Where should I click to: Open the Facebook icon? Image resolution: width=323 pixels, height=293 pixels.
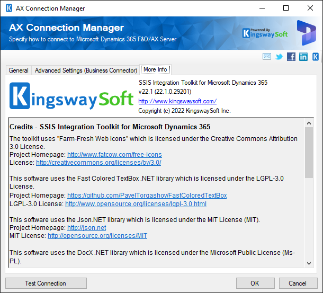(x=291, y=57)
